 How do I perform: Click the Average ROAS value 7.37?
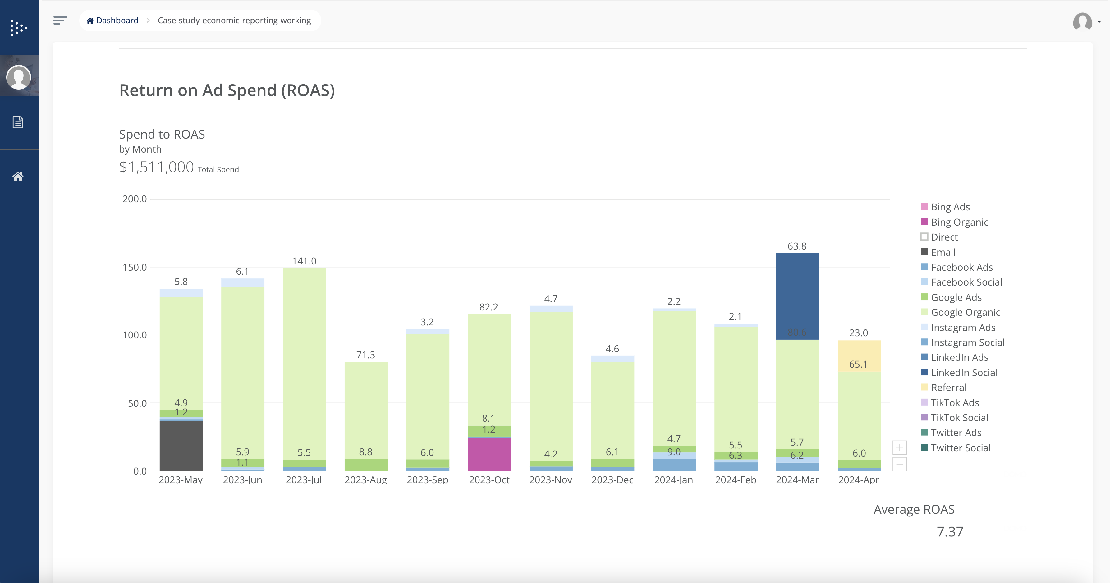950,532
